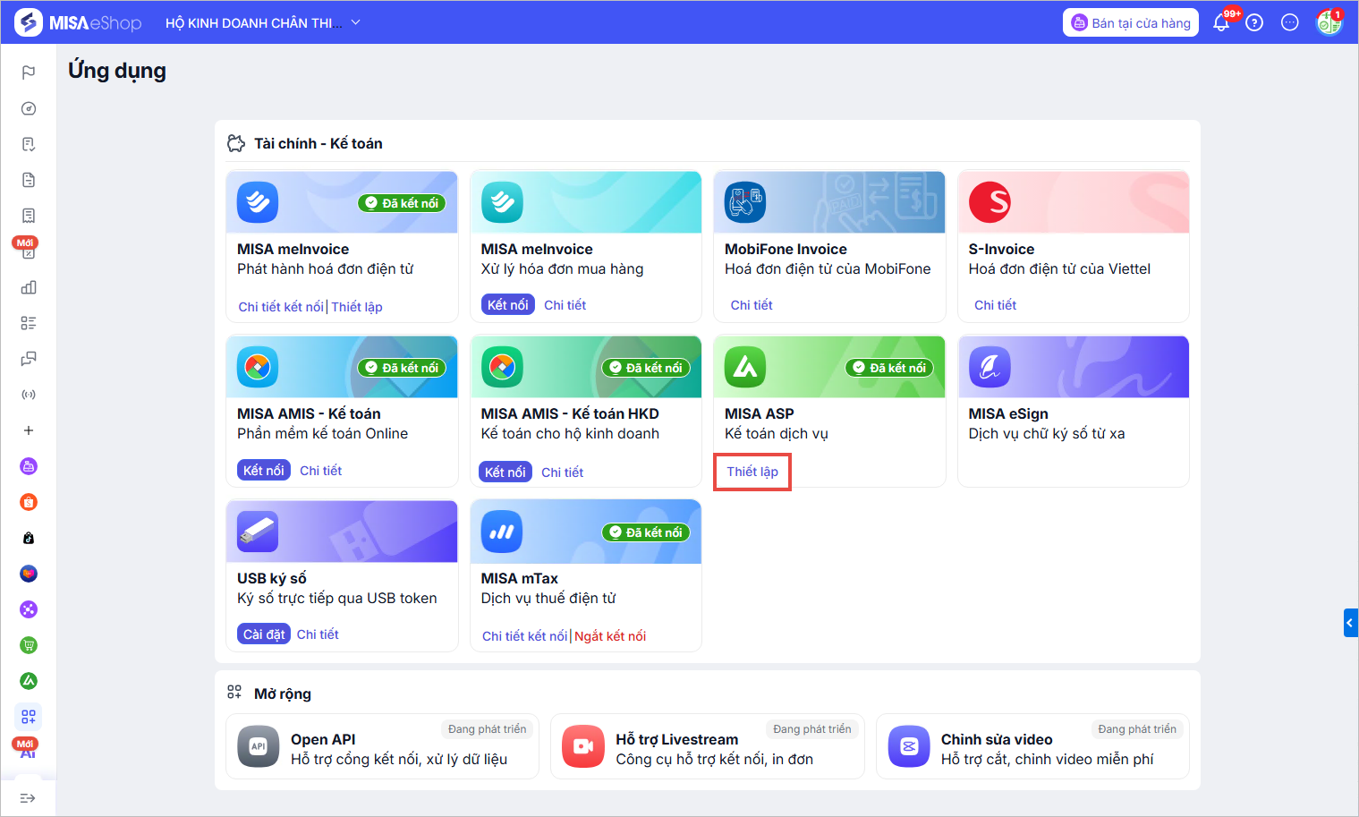Click the Mở rộng section heading
The height and width of the screenshot is (817, 1359).
pos(283,694)
